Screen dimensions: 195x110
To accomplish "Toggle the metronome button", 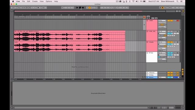I will 38,8.
